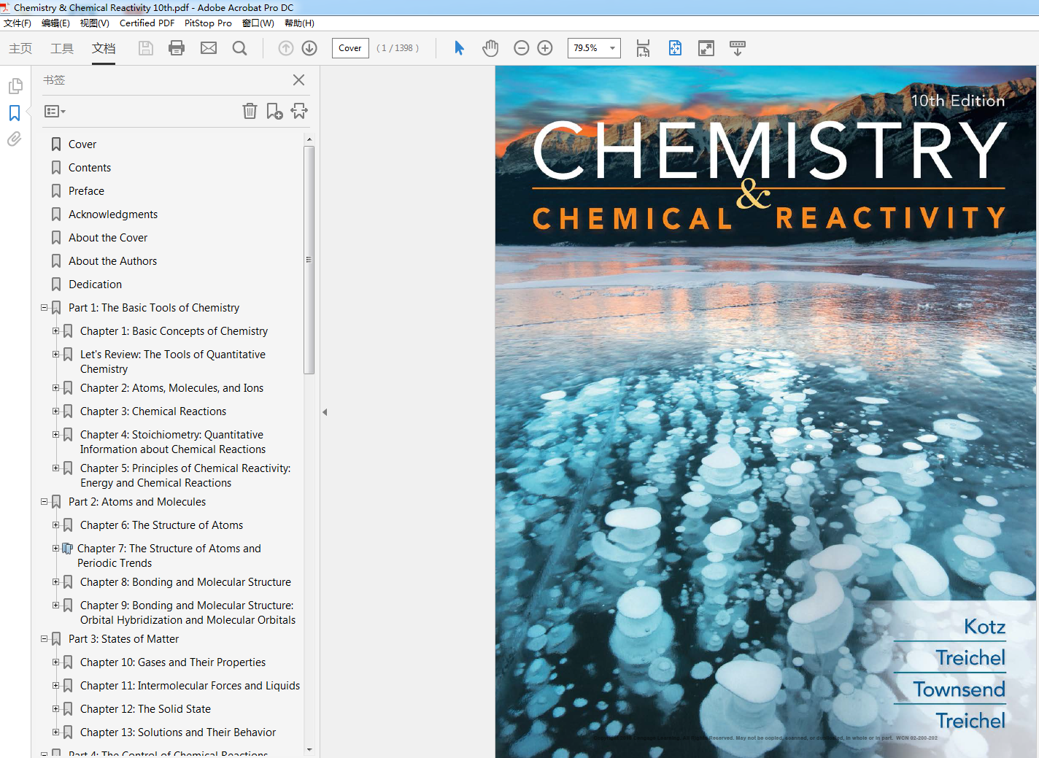Click the zoom percentage field

click(587, 48)
